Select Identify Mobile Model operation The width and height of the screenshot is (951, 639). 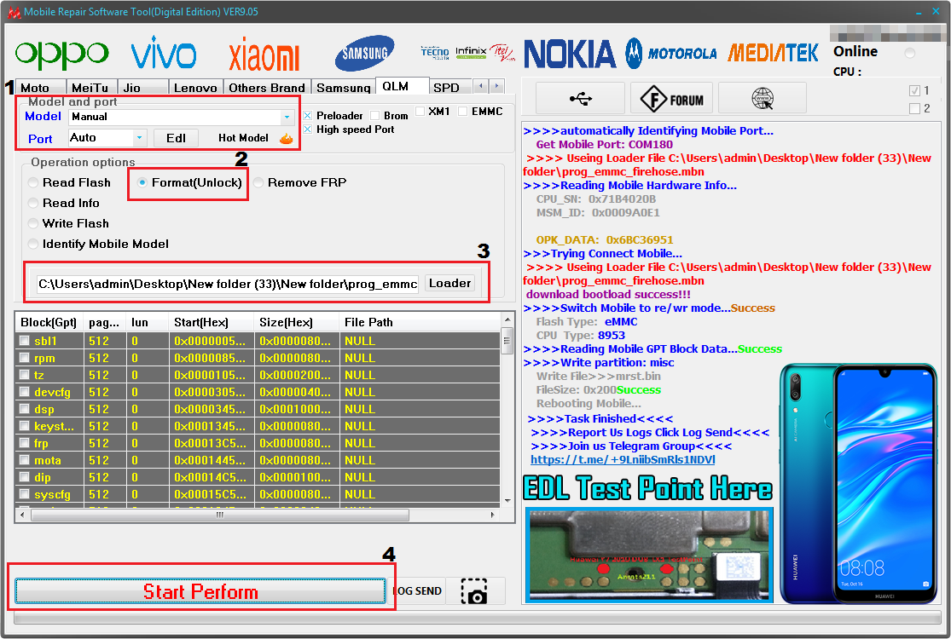99,244
